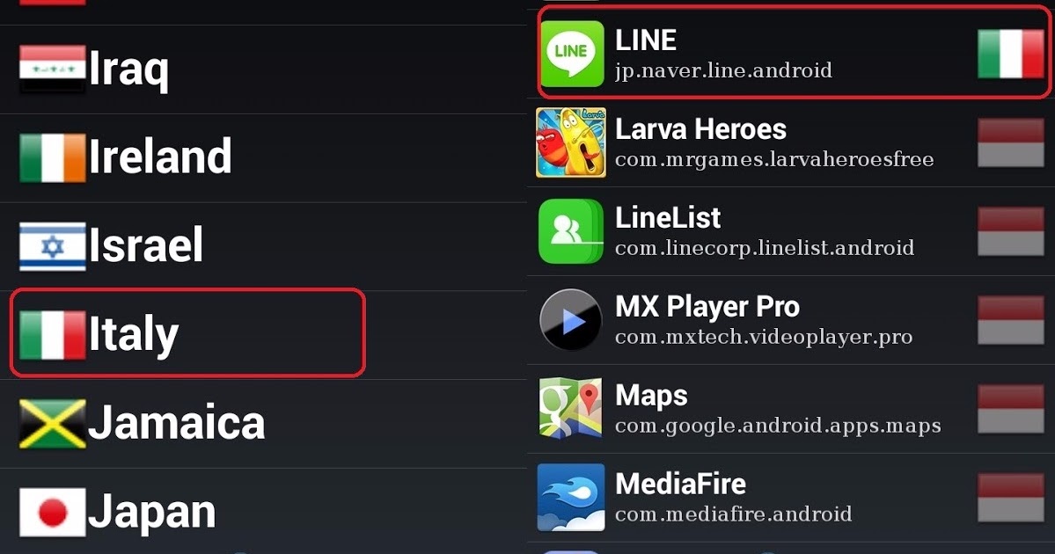The height and width of the screenshot is (554, 1055).
Task: Tap the Israel flag icon
Action: (53, 246)
